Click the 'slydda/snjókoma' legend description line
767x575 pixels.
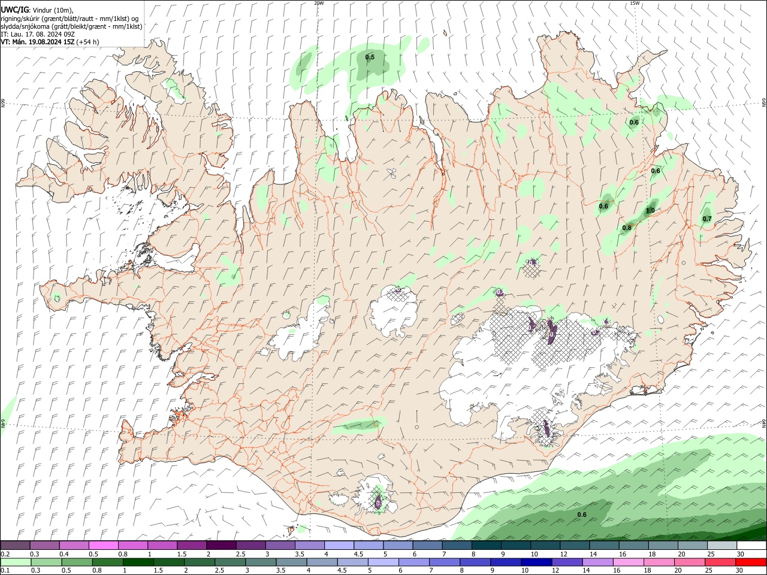71,26
